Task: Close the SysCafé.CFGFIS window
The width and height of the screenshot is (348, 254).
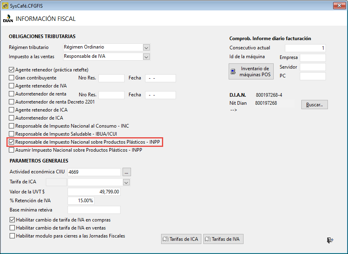Action: click(x=339, y=6)
